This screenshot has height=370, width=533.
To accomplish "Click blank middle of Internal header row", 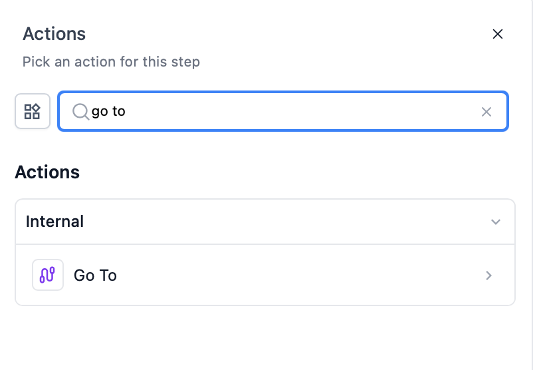I will click(279, 222).
